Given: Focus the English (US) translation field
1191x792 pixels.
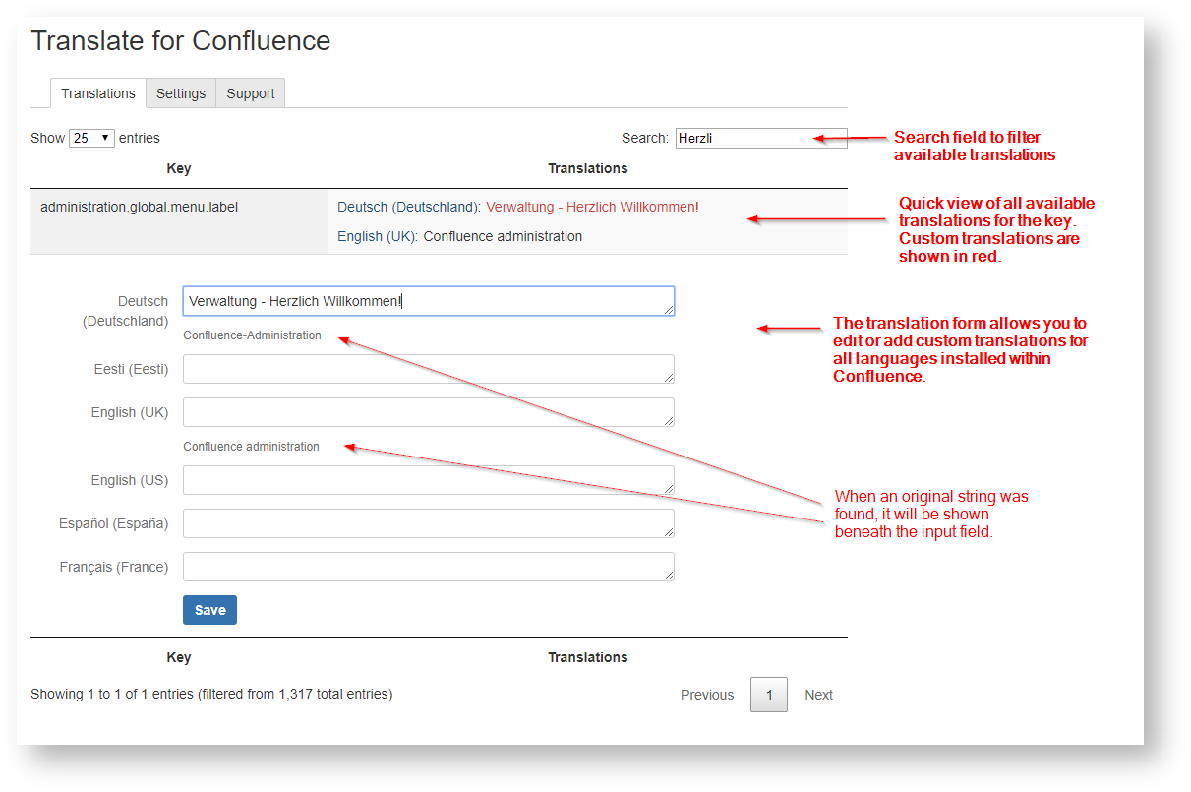Looking at the screenshot, I should click(x=428, y=480).
